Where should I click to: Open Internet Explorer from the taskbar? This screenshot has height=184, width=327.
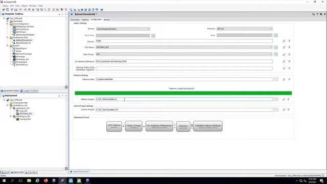click(37, 180)
